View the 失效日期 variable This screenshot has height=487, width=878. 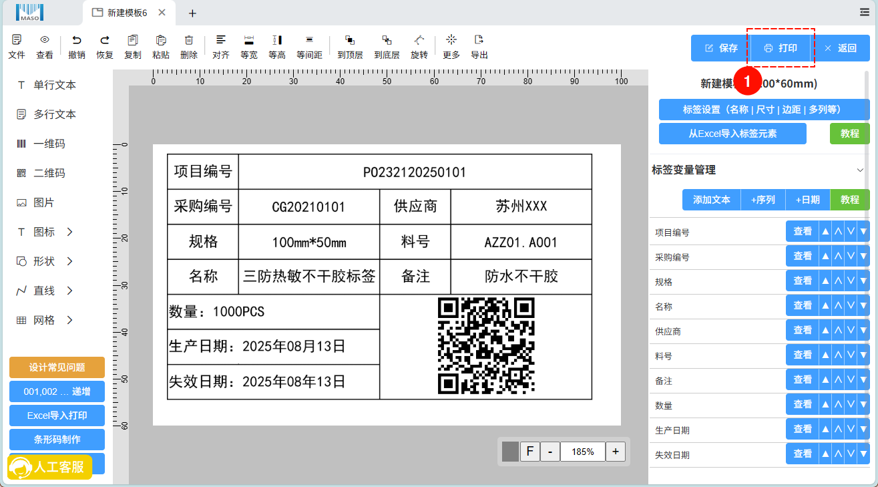[803, 454]
